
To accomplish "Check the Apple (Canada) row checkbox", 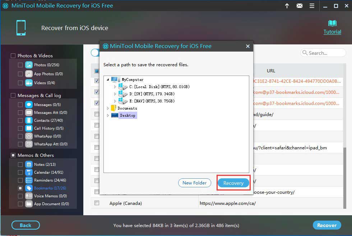I will point(97,203).
